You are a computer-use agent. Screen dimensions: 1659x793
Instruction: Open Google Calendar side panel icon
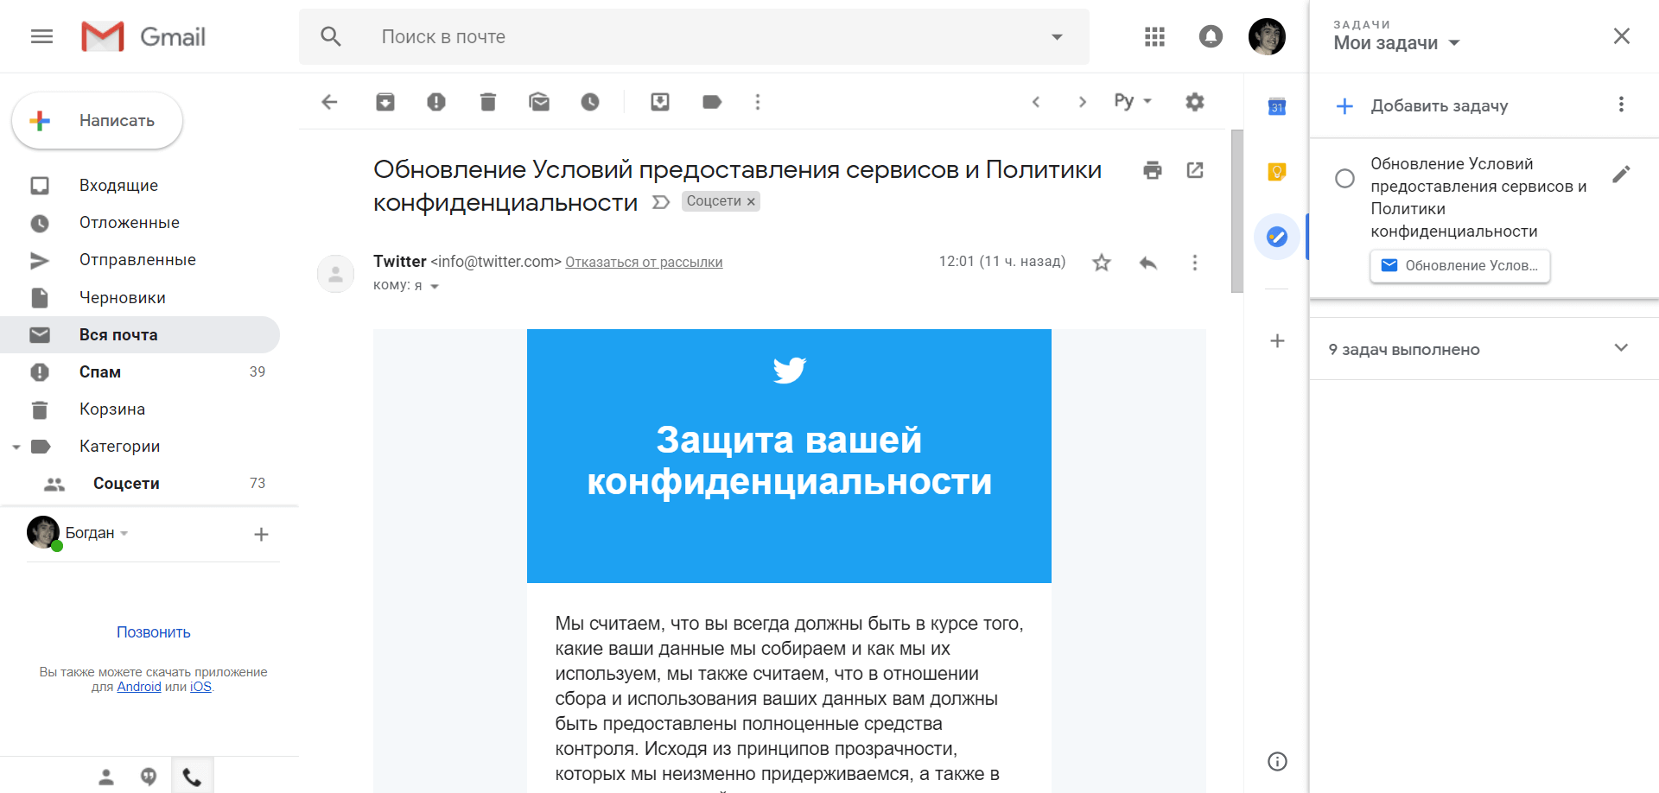coord(1277,107)
